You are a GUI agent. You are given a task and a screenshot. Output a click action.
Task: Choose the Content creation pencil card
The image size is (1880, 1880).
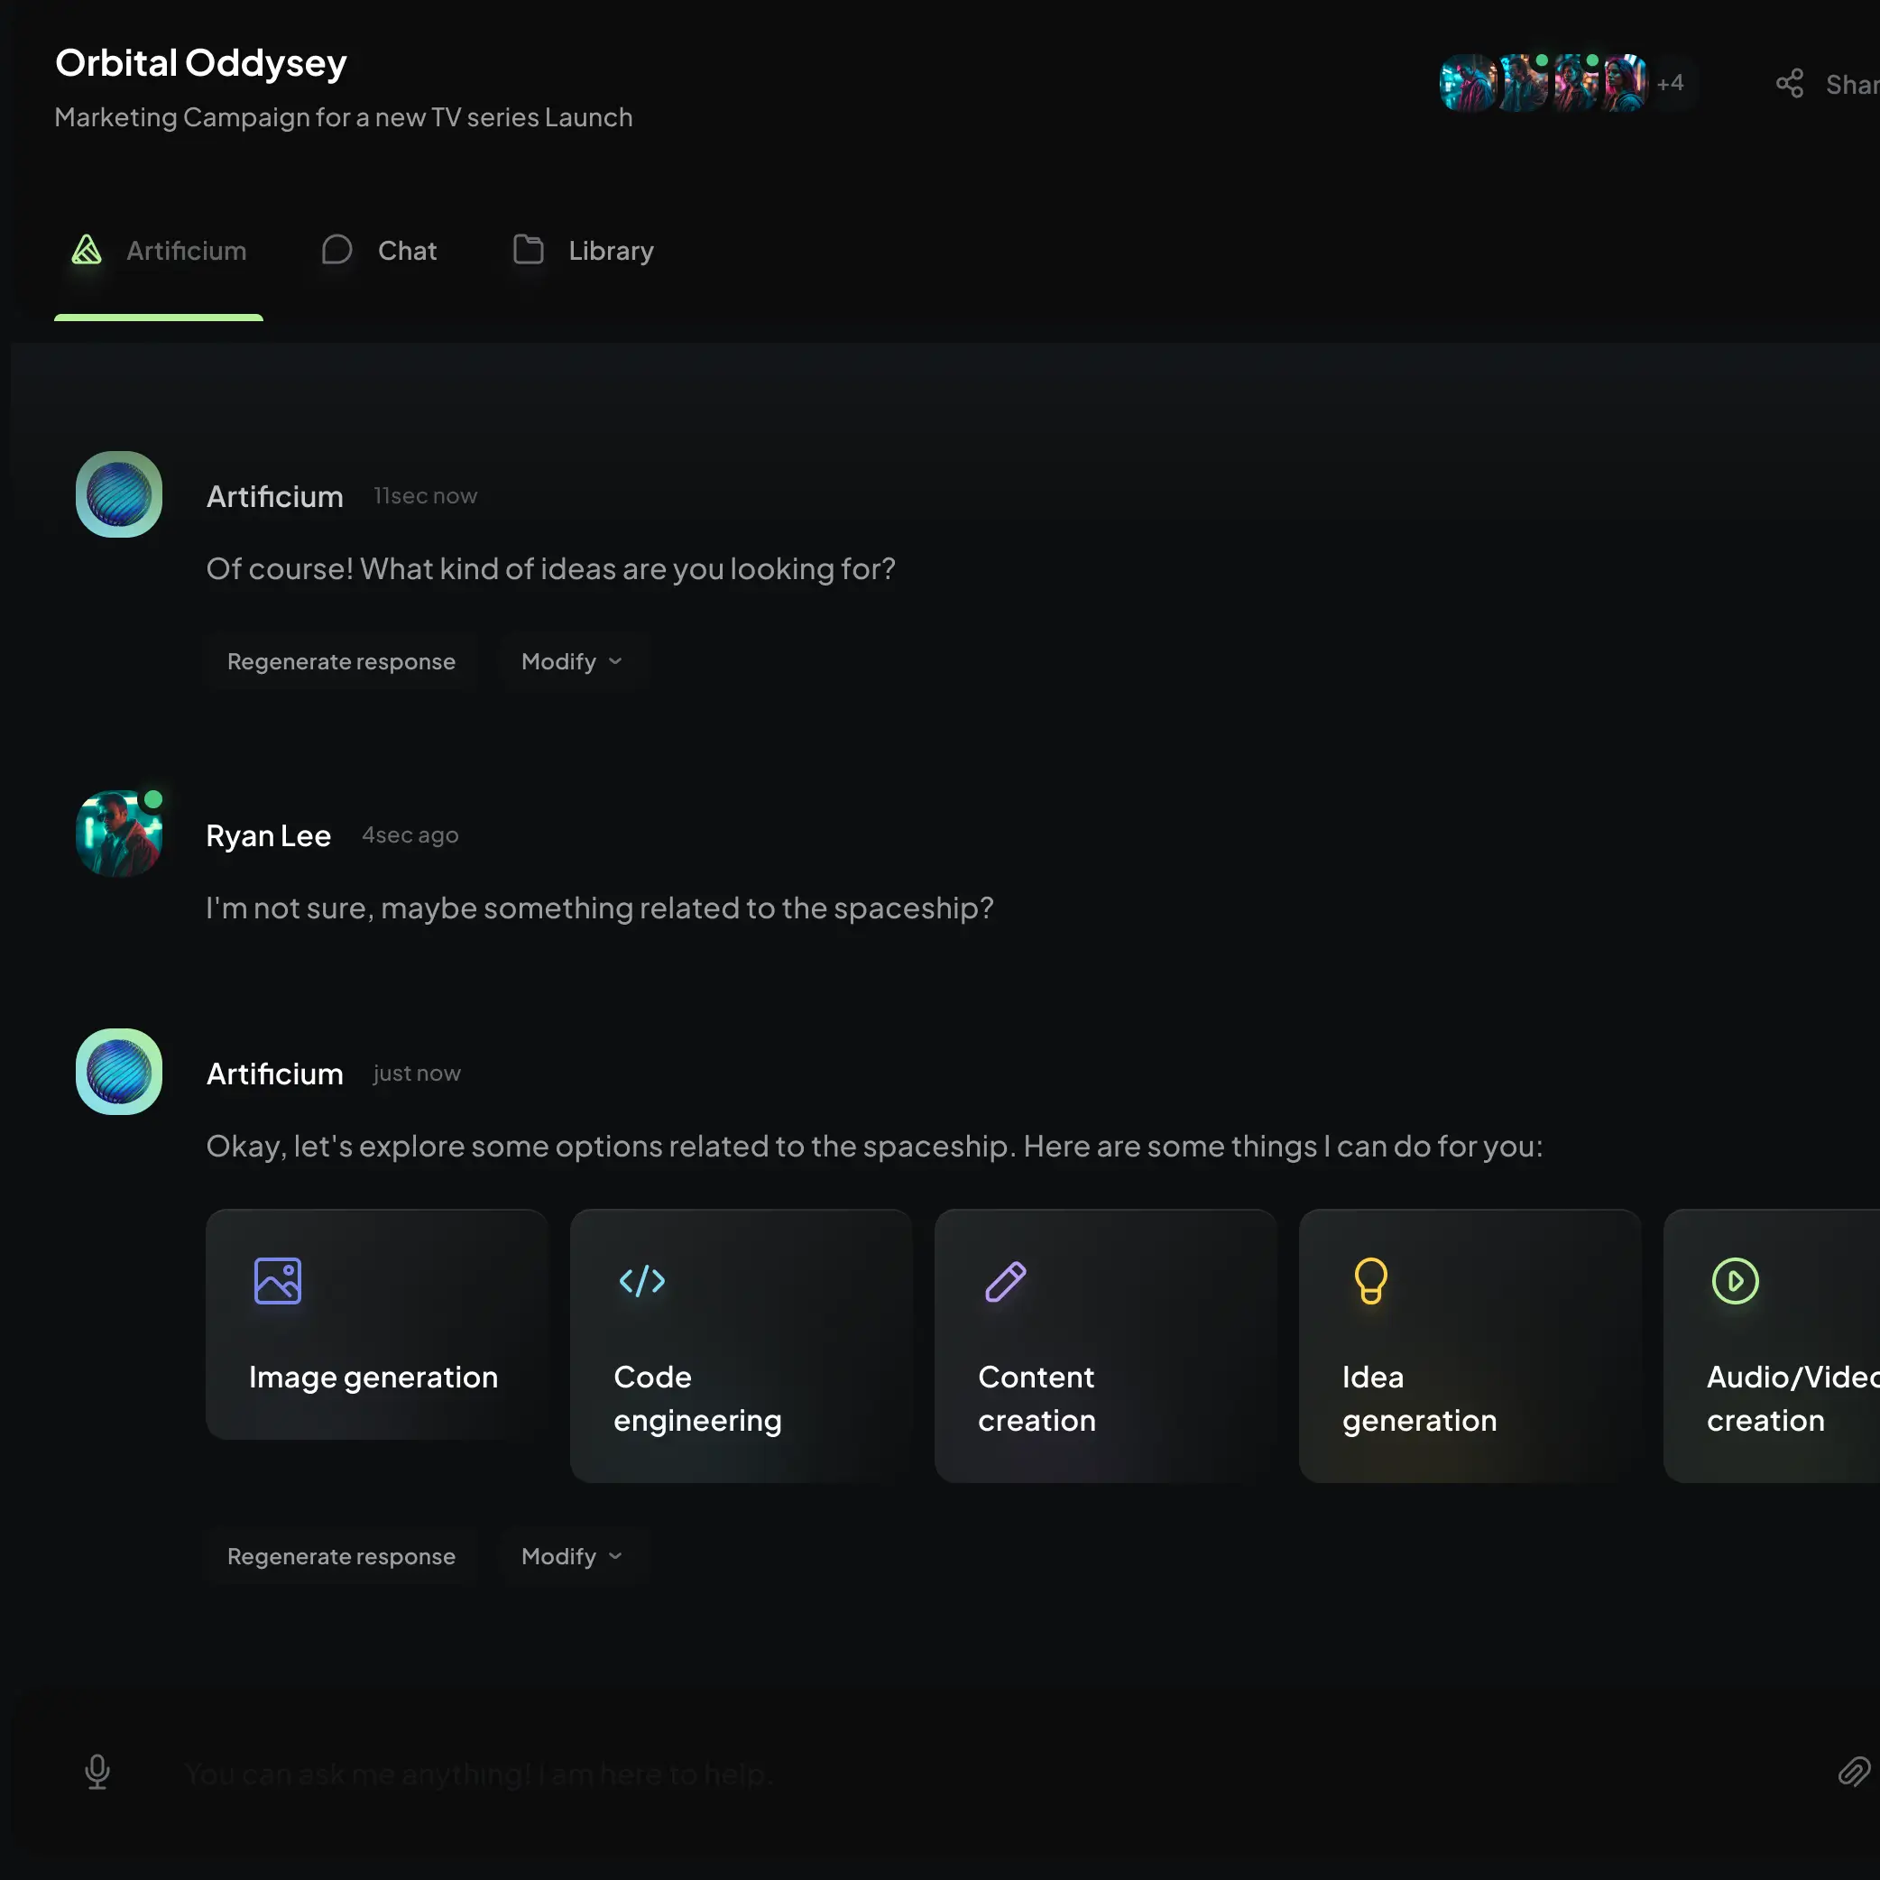click(1104, 1346)
